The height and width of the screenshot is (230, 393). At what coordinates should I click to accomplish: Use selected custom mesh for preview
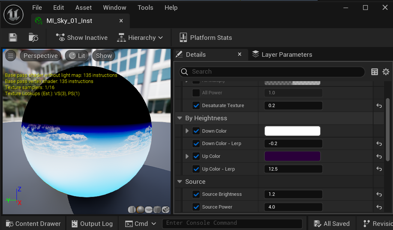click(165, 209)
